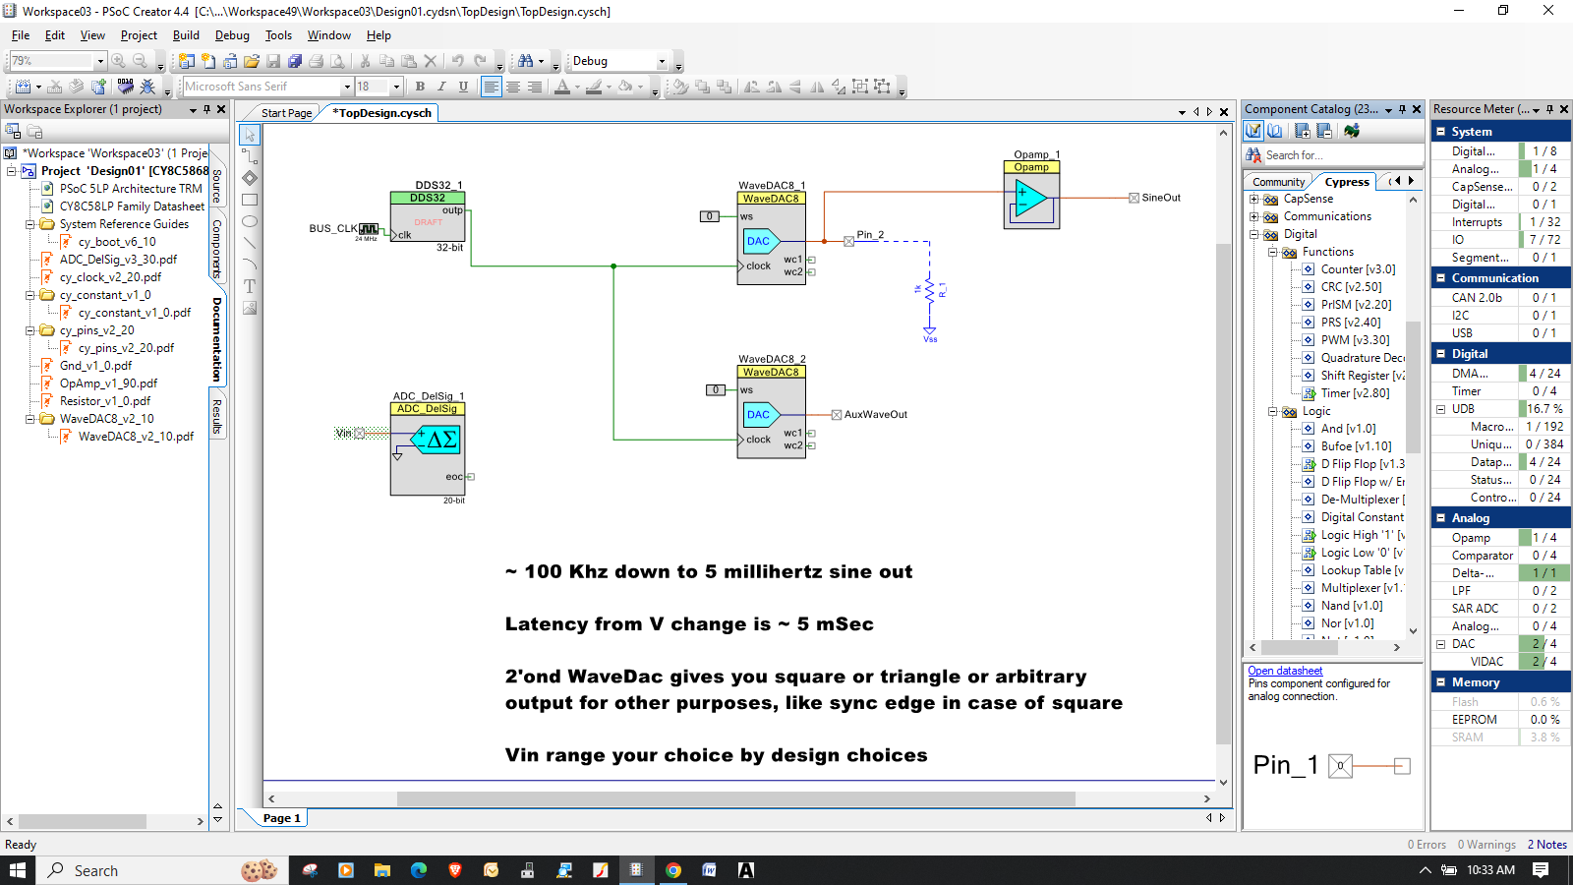Toggle align center formatting
Viewport: 1573px width, 885px height.
(512, 87)
